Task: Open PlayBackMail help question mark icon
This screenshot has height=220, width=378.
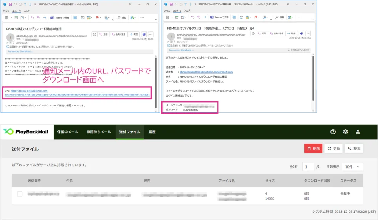Action: (333, 132)
